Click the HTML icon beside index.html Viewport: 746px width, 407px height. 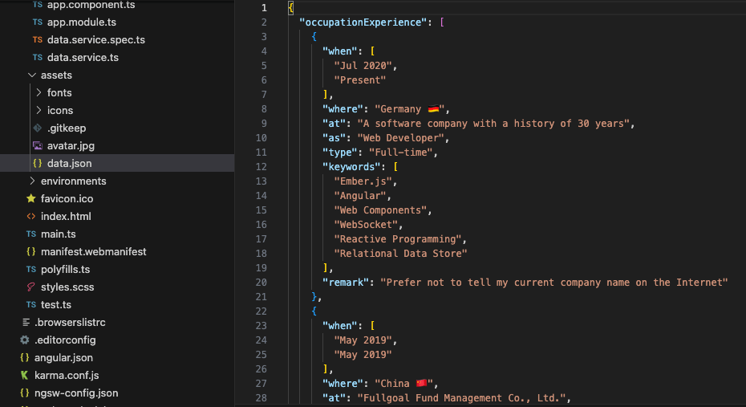coord(31,217)
